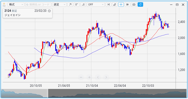Zoom in chart with plus button

pyautogui.click(x=89, y=77)
